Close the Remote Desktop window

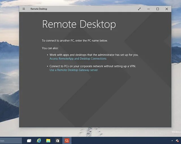click(x=167, y=9)
